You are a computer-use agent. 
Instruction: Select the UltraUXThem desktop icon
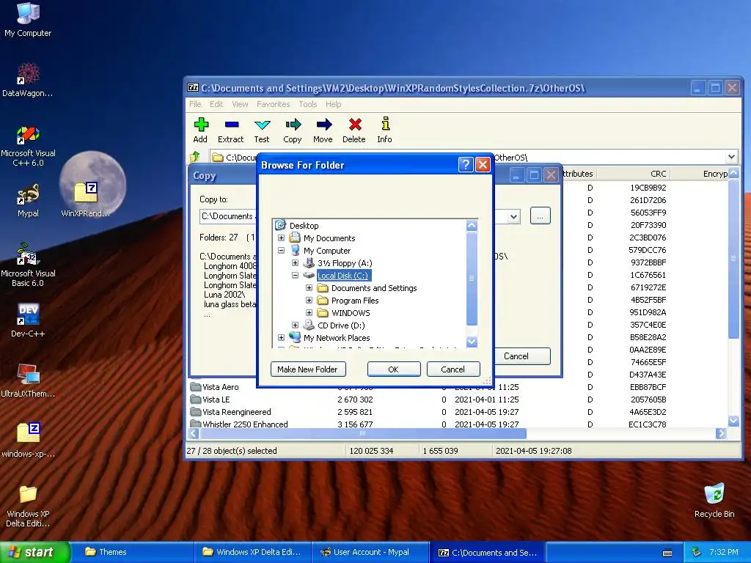pos(28,380)
